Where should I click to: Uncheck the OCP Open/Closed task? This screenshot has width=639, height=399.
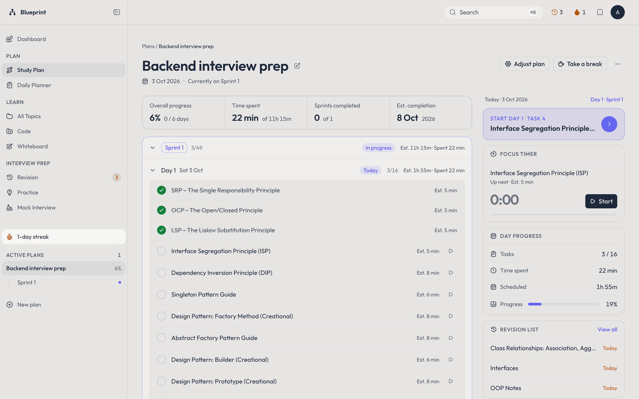click(x=161, y=210)
